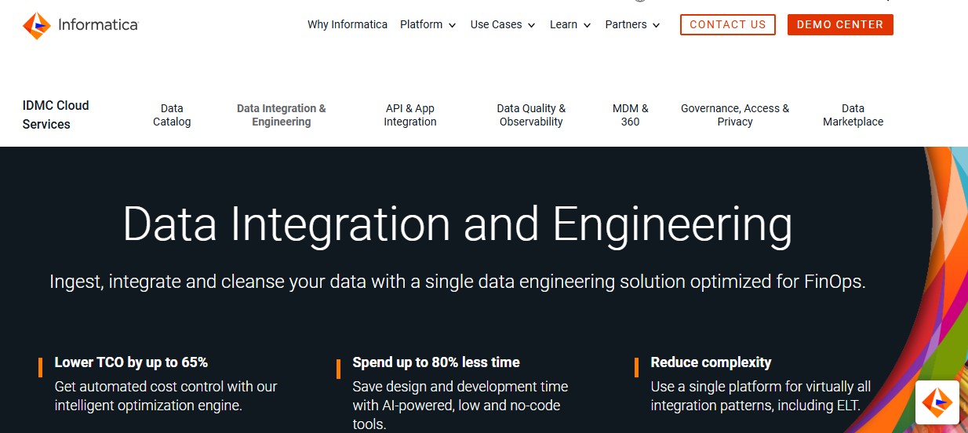Go to Why Informatica page
The width and height of the screenshot is (968, 433).
348,25
